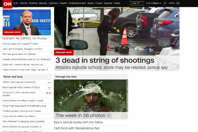
Task: Open 'Attacks outside school, store may be related'
Action: [112, 68]
